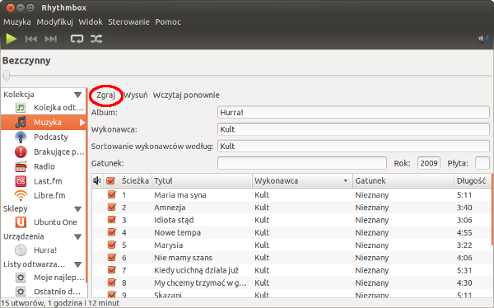Uncheck track 6 Nie mamy szans

point(111,258)
